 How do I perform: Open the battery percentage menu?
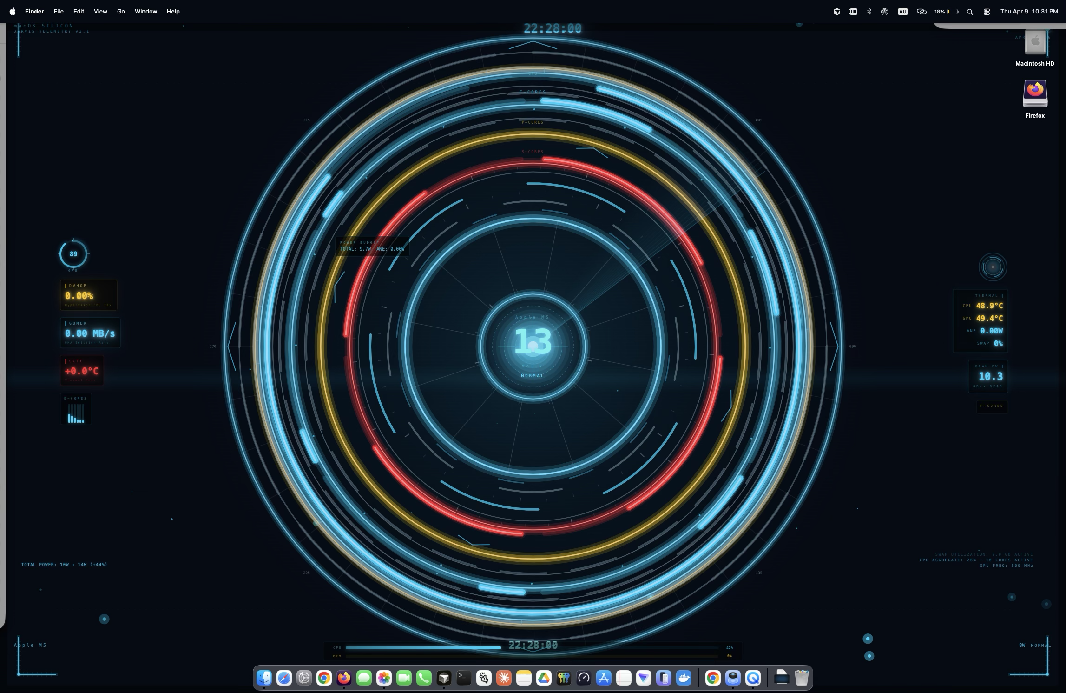tap(946, 11)
